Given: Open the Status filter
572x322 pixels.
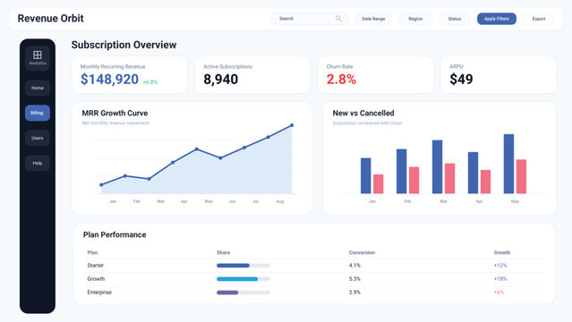Looking at the screenshot, I should 455,19.
